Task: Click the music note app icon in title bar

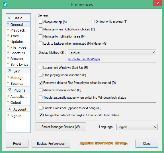Action: coord(5,4)
